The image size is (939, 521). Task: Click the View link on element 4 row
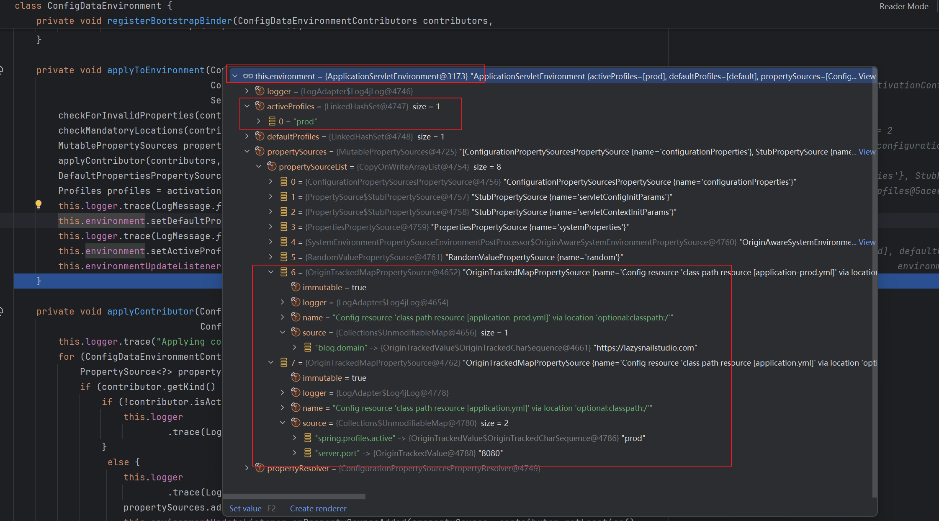coord(867,242)
